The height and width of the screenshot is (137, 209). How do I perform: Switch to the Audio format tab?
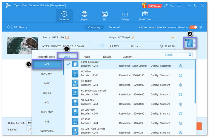[87, 57]
